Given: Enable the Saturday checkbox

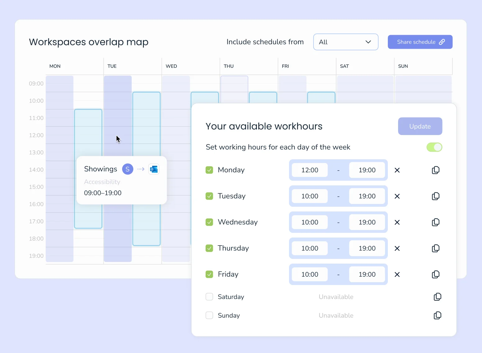Looking at the screenshot, I should click(209, 297).
